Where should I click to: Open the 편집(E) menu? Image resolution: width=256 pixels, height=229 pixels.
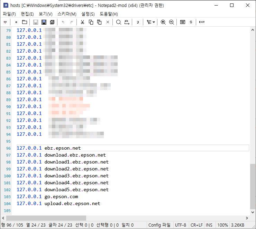(x=27, y=14)
